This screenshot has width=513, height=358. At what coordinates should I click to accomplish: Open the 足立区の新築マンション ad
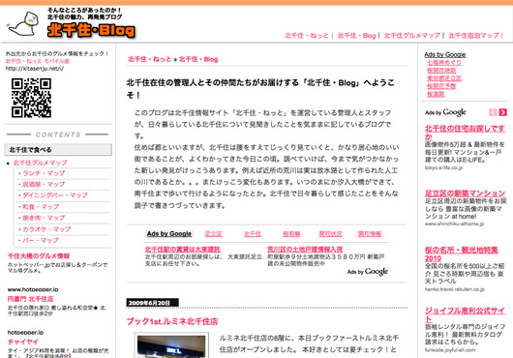pos(465,194)
